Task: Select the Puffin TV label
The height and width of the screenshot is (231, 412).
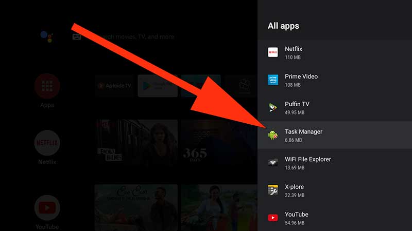Action: pyautogui.click(x=297, y=104)
